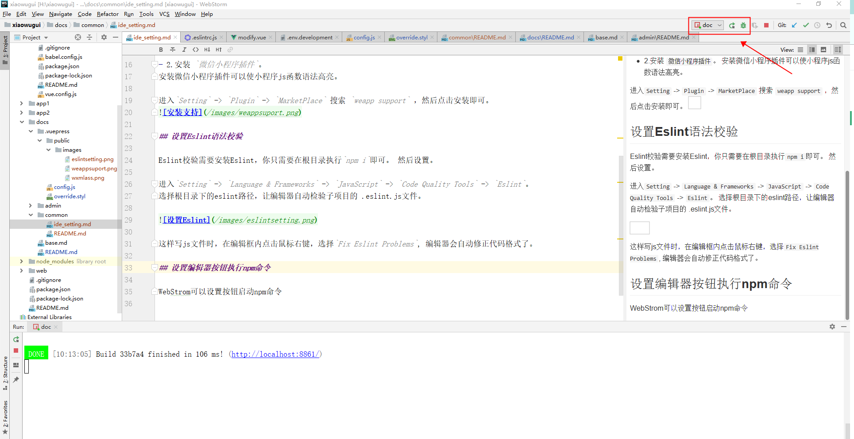Rerun doc in Run panel sidebar
Viewport: 854px width, 439px height.
pos(16,339)
